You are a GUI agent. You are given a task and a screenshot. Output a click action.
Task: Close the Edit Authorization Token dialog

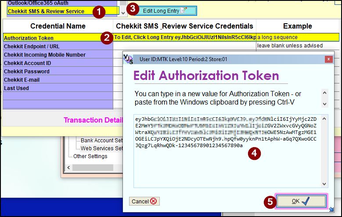point(328,59)
